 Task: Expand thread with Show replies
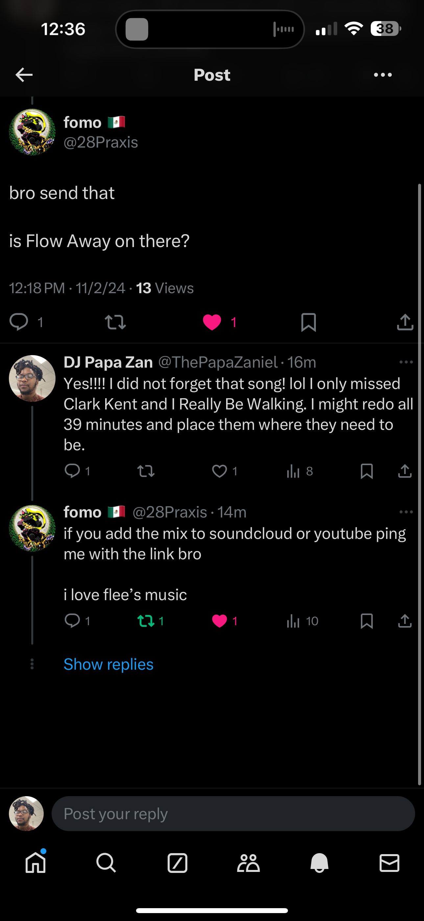tap(108, 664)
